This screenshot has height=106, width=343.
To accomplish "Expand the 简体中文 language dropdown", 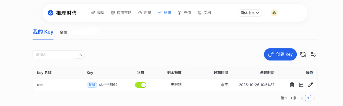I will [250, 13].
